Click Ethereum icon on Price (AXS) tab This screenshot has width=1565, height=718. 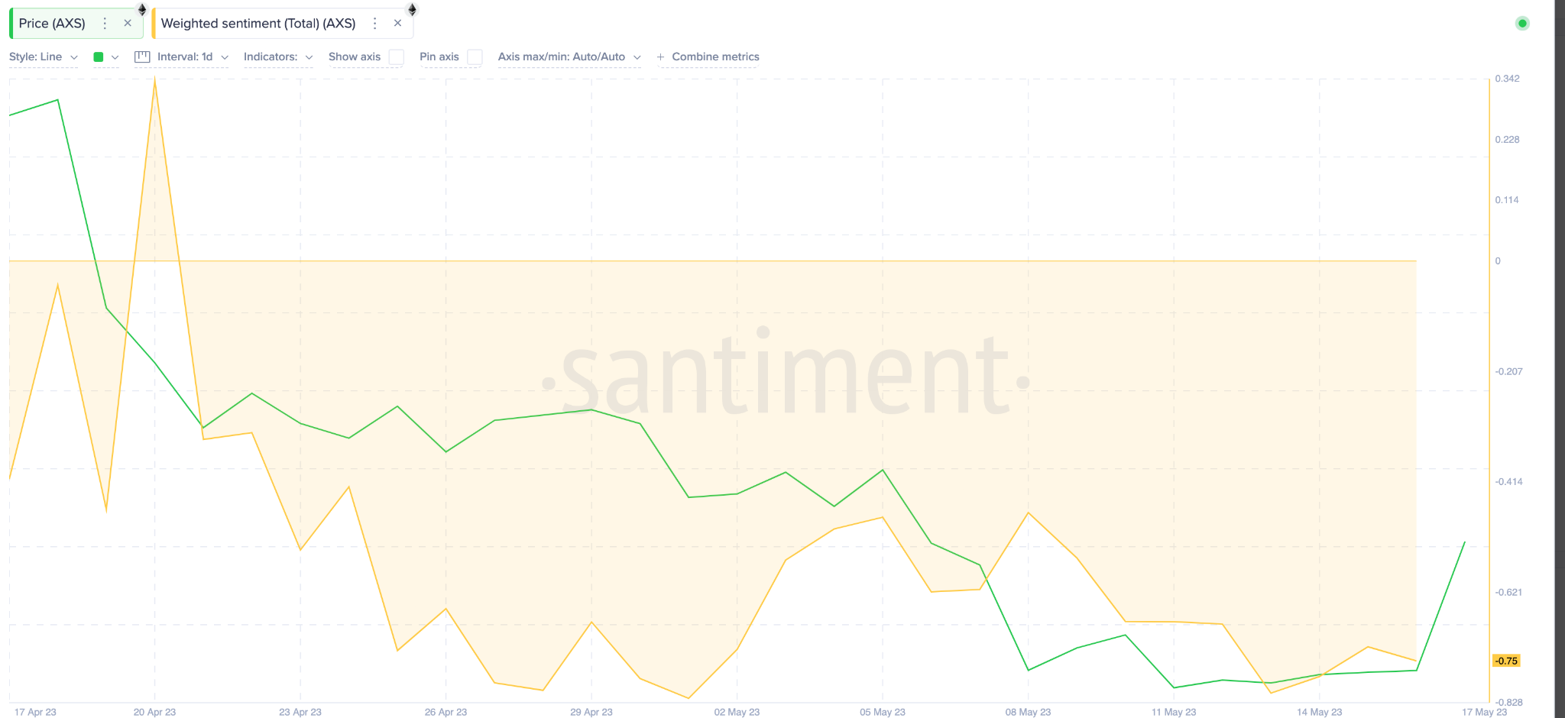click(142, 9)
